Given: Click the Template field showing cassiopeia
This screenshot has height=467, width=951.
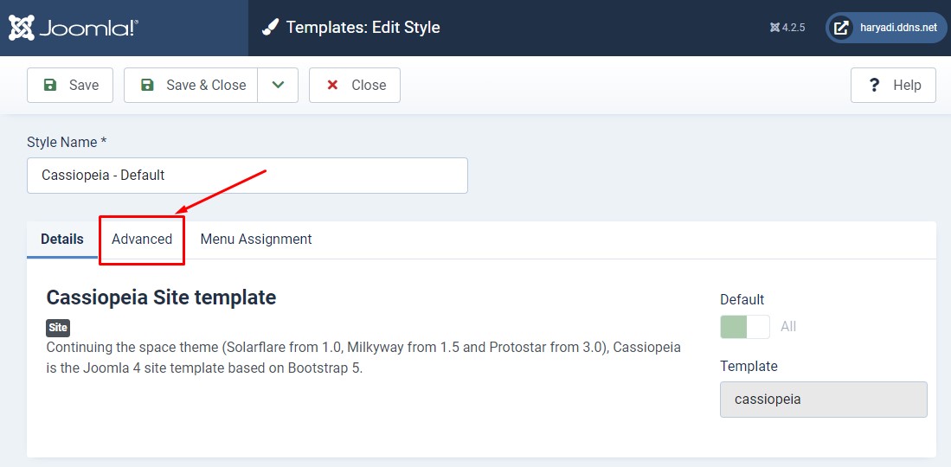Looking at the screenshot, I should (x=823, y=400).
